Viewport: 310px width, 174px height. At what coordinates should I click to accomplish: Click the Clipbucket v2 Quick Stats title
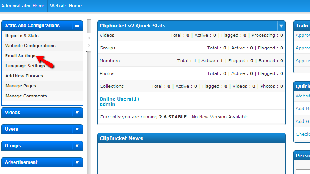133,26
